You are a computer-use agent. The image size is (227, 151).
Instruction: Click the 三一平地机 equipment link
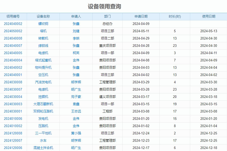pyautogui.click(x=43, y=133)
